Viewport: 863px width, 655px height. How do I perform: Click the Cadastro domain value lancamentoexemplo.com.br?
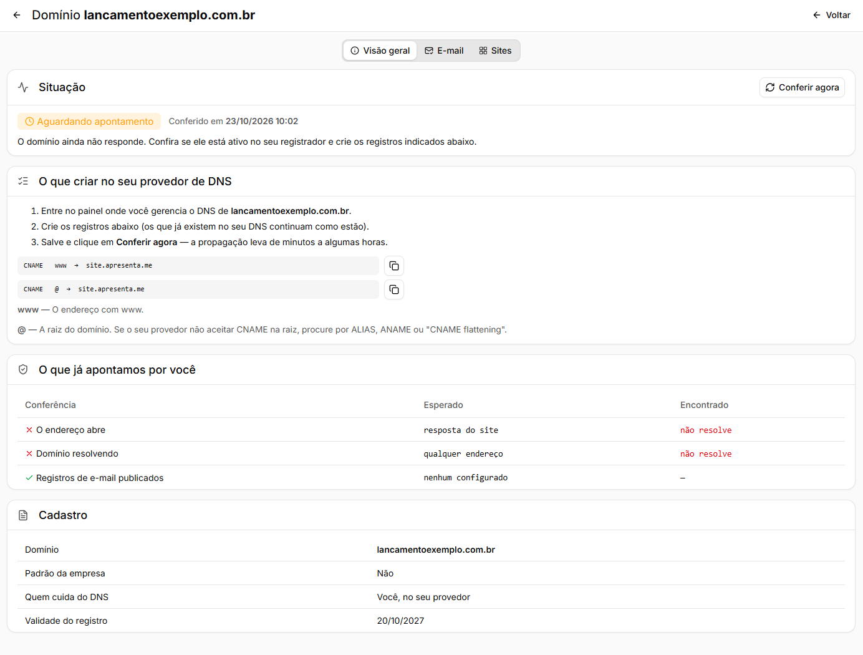[436, 550]
